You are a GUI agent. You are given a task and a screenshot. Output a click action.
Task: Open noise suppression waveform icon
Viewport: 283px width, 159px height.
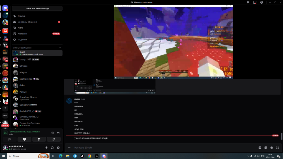pyautogui.click(x=53, y=133)
